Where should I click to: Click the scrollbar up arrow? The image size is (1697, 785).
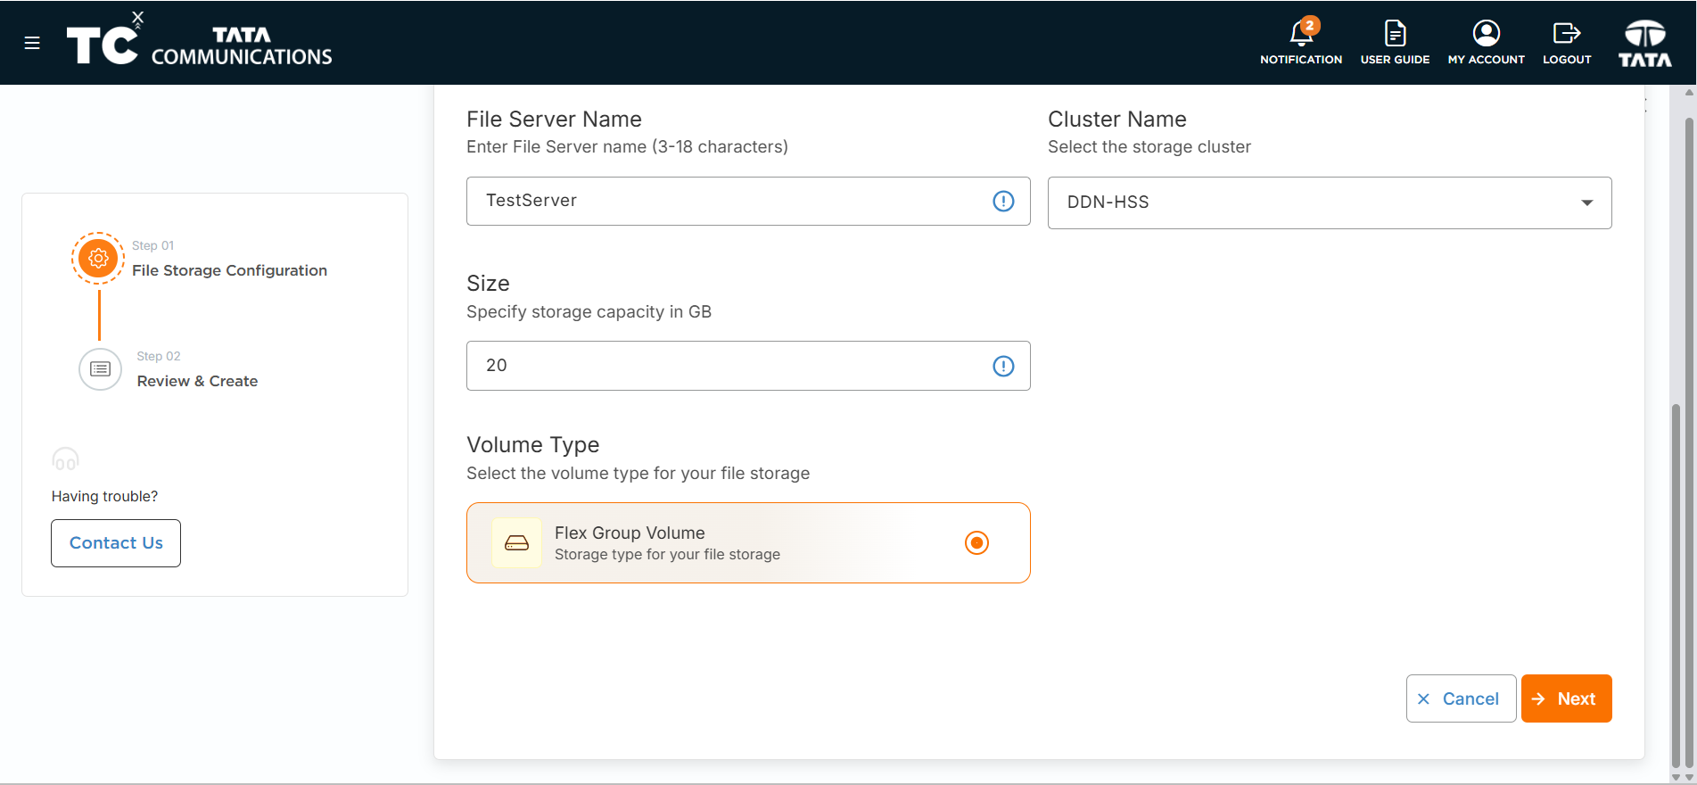(x=1689, y=93)
